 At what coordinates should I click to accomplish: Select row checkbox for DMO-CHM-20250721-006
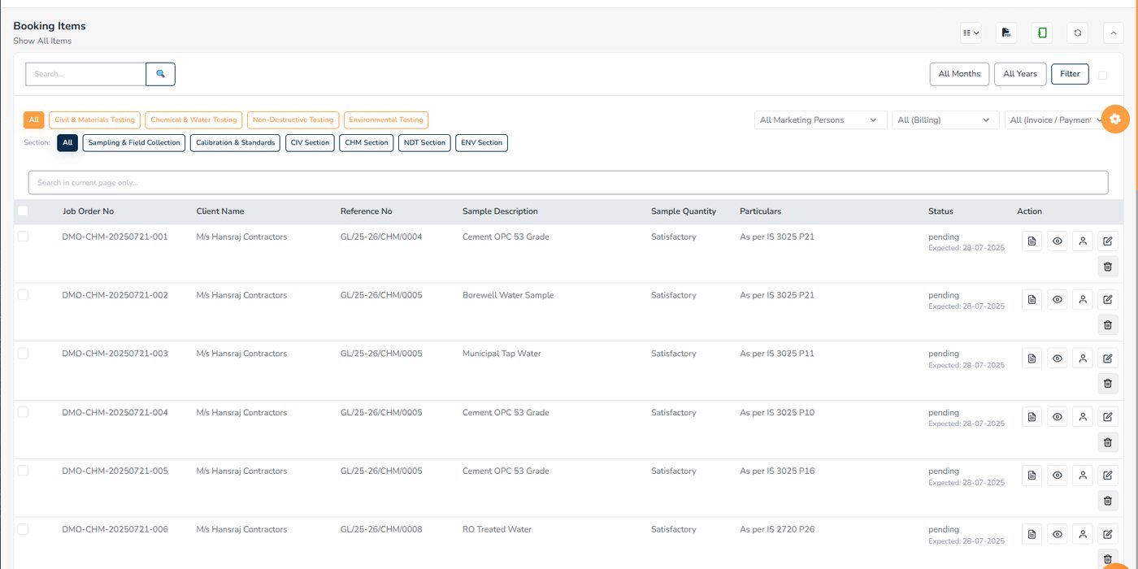click(23, 529)
